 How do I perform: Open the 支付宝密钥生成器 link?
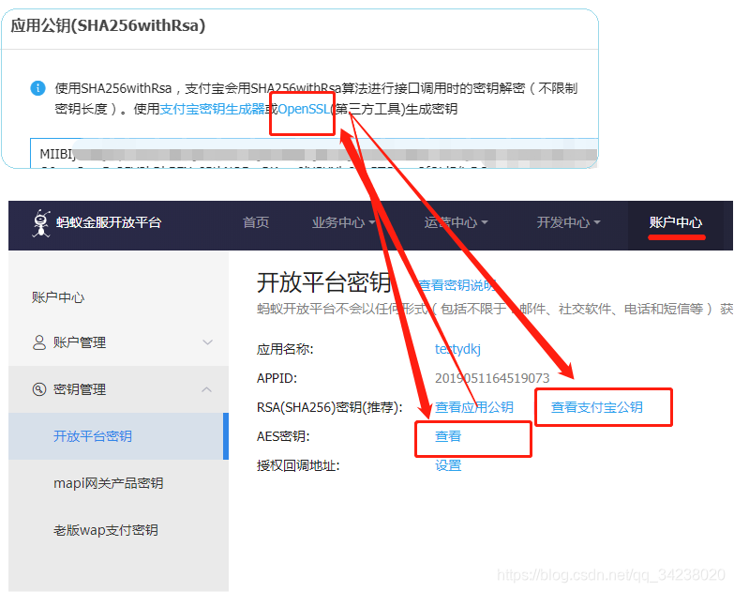point(213,109)
